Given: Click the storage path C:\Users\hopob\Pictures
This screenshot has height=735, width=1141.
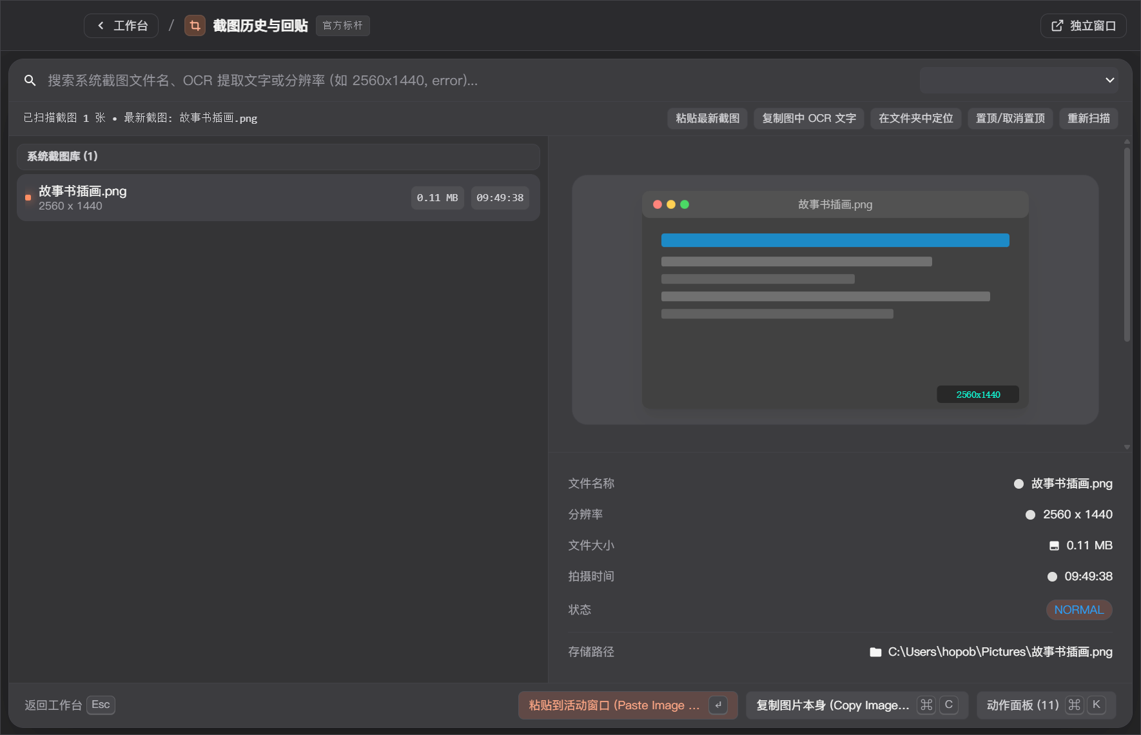Looking at the screenshot, I should [1000, 652].
